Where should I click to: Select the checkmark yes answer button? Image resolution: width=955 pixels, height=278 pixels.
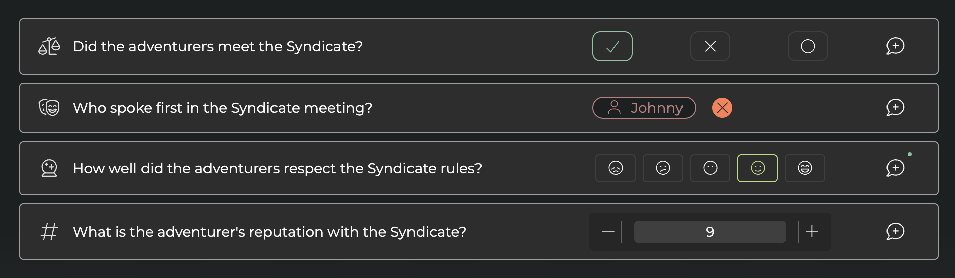612,46
